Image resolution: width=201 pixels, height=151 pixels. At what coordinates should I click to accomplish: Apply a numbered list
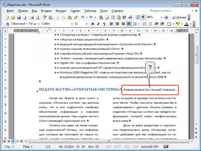tap(145, 24)
